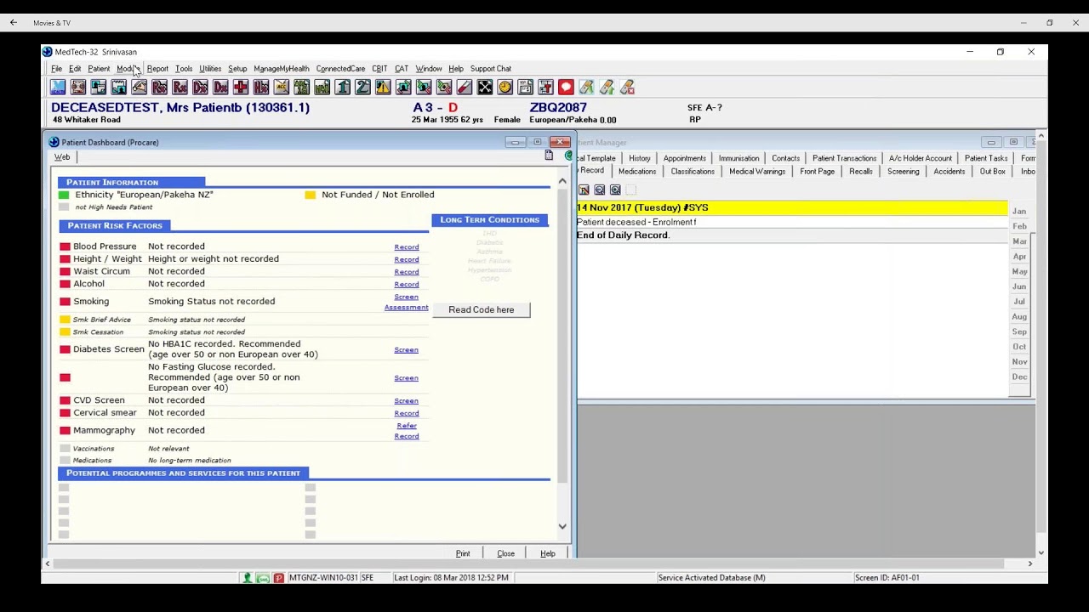Image resolution: width=1089 pixels, height=612 pixels.
Task: Click the yellow warning triangle toolbar icon
Action: coord(383,88)
